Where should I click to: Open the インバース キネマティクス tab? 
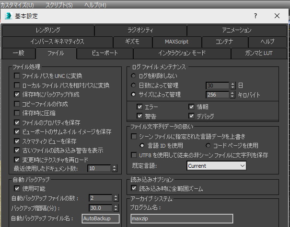58,42
